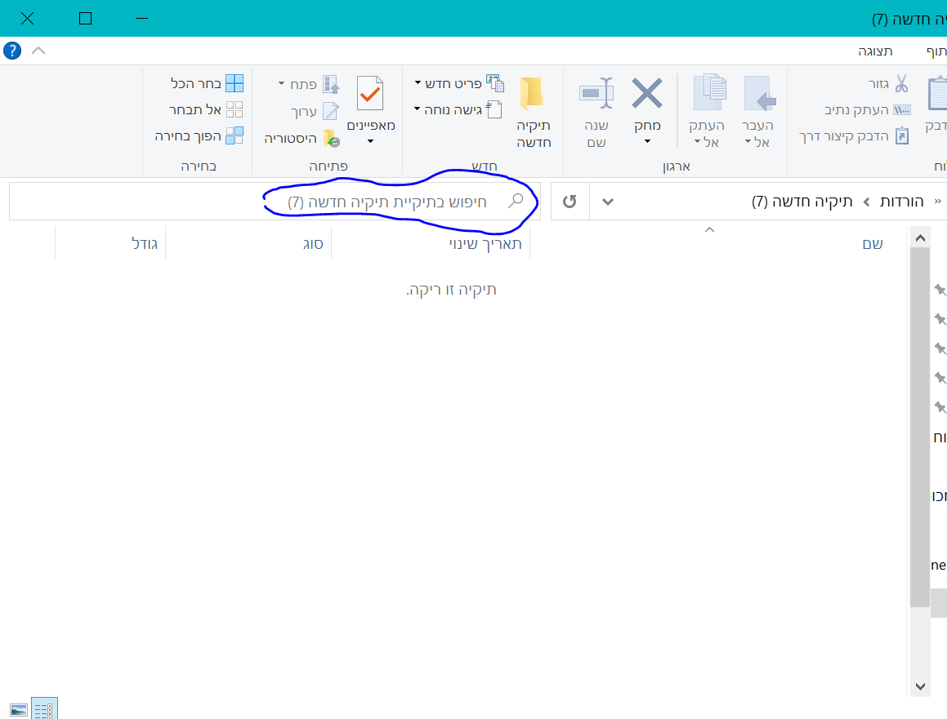
Task: Collapse the ribbon with the chevron
Action: pos(38,50)
